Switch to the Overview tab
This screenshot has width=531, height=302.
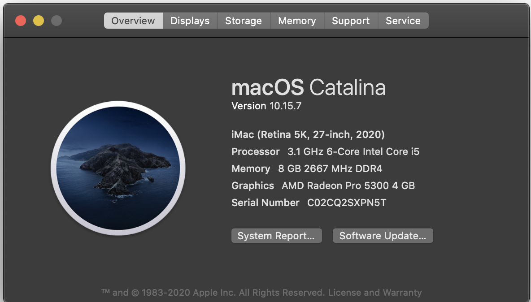[x=133, y=21]
